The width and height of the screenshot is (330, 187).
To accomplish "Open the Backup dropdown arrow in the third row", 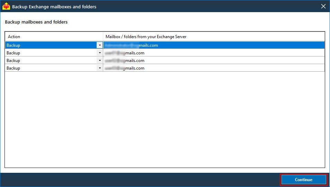I will [100, 61].
